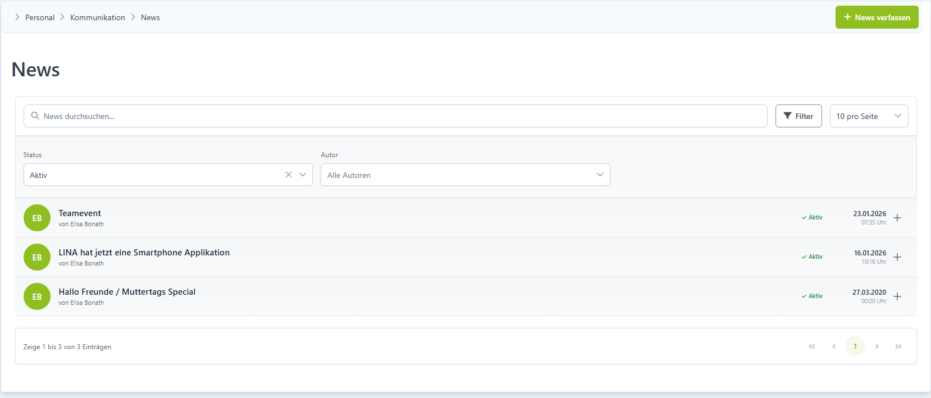Click the date 27.03.2020
This screenshot has width=931, height=398.
(869, 292)
